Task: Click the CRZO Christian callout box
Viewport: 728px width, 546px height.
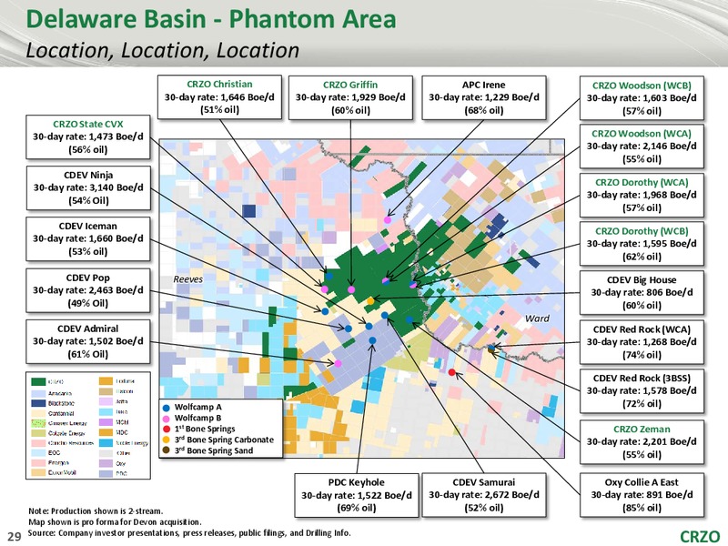Action: coord(219,97)
